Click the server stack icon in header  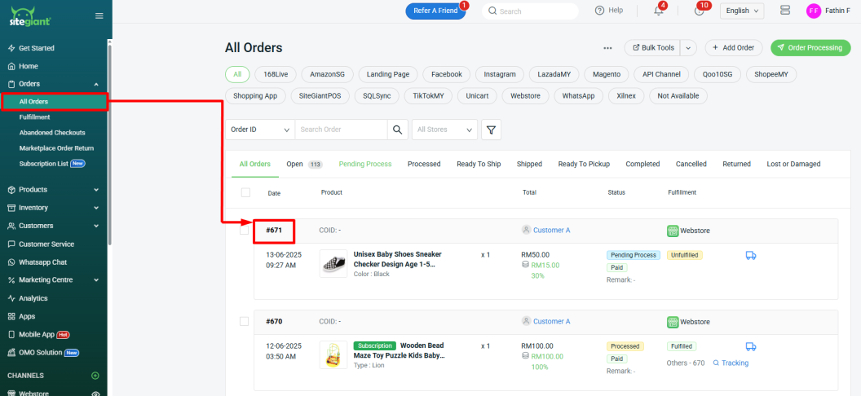click(784, 11)
